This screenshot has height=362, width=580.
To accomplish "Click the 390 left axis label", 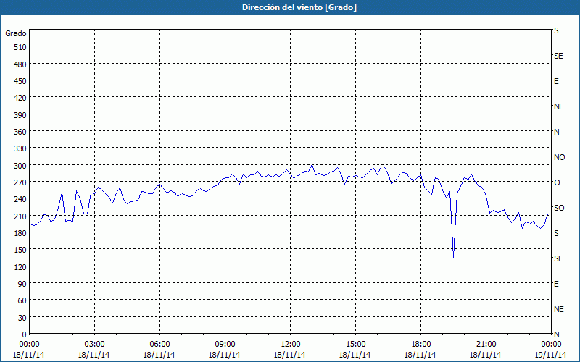I will [20, 115].
